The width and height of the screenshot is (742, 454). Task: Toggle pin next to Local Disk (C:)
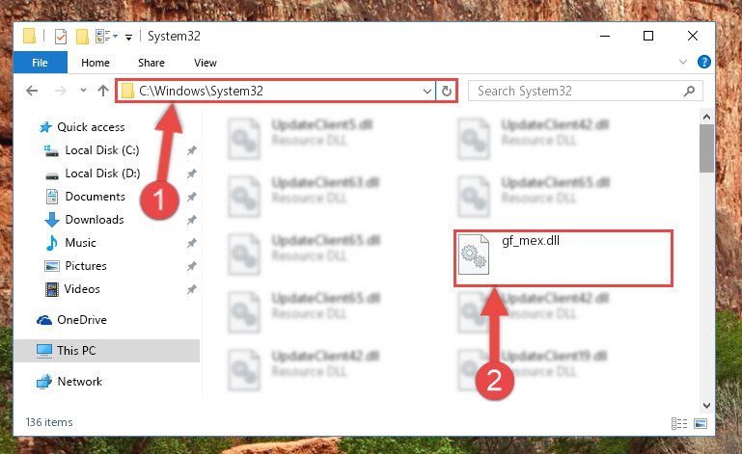(x=191, y=151)
